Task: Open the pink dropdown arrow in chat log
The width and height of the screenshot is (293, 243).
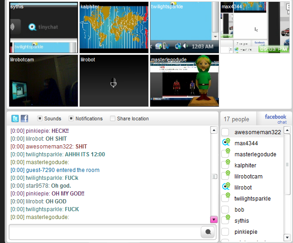Action: pyautogui.click(x=214, y=219)
